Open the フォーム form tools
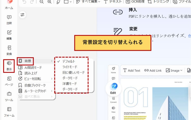191x120 pixels. point(9,112)
